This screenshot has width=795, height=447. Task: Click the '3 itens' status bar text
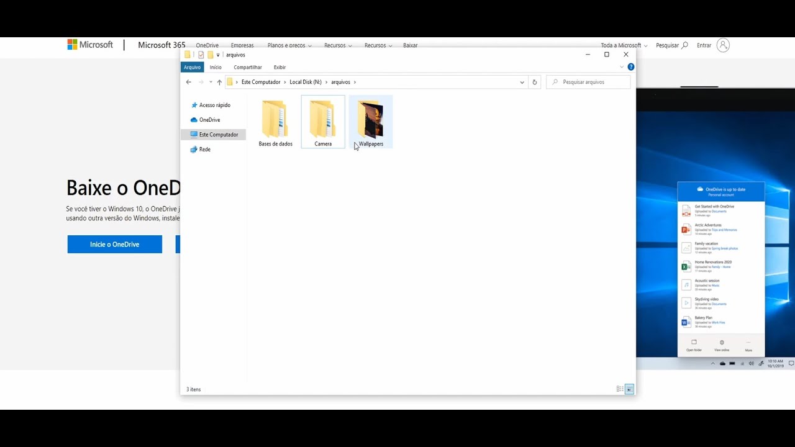click(193, 389)
